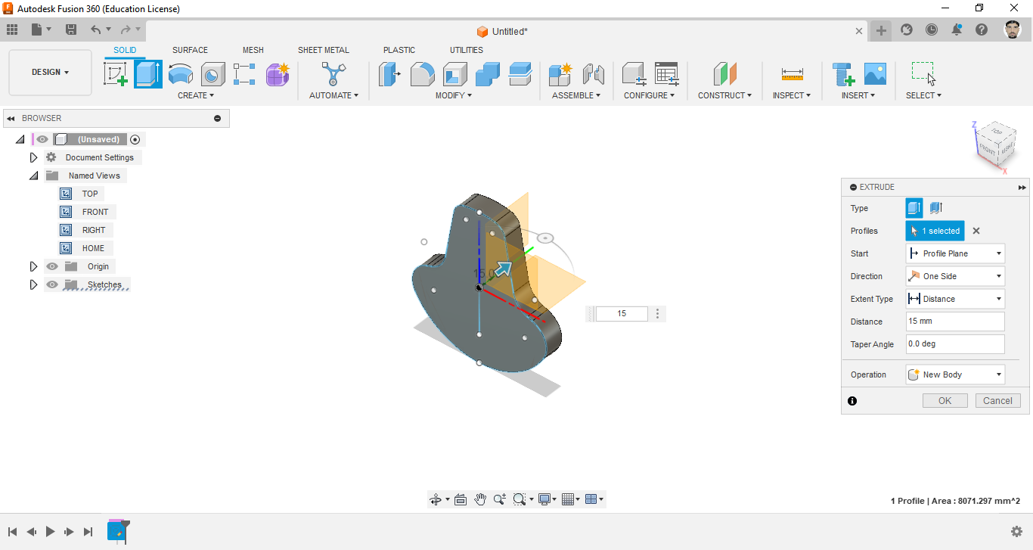The image size is (1033, 550).
Task: Select the Create Form tool
Action: 278,74
